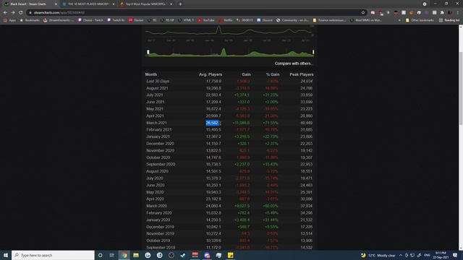Viewport: 463px width, 260px height.
Task: Select the August 2021 row label
Action: [x=157, y=88]
